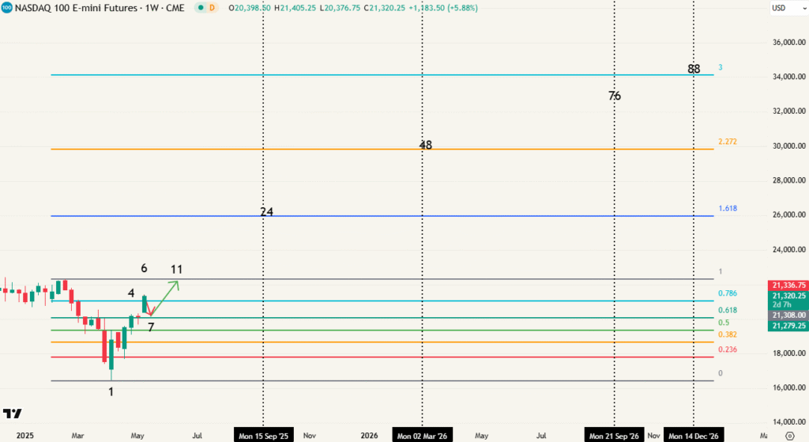Viewport: 809px width, 442px height.
Task: Click the high value H21,405.25
Action: (295, 8)
